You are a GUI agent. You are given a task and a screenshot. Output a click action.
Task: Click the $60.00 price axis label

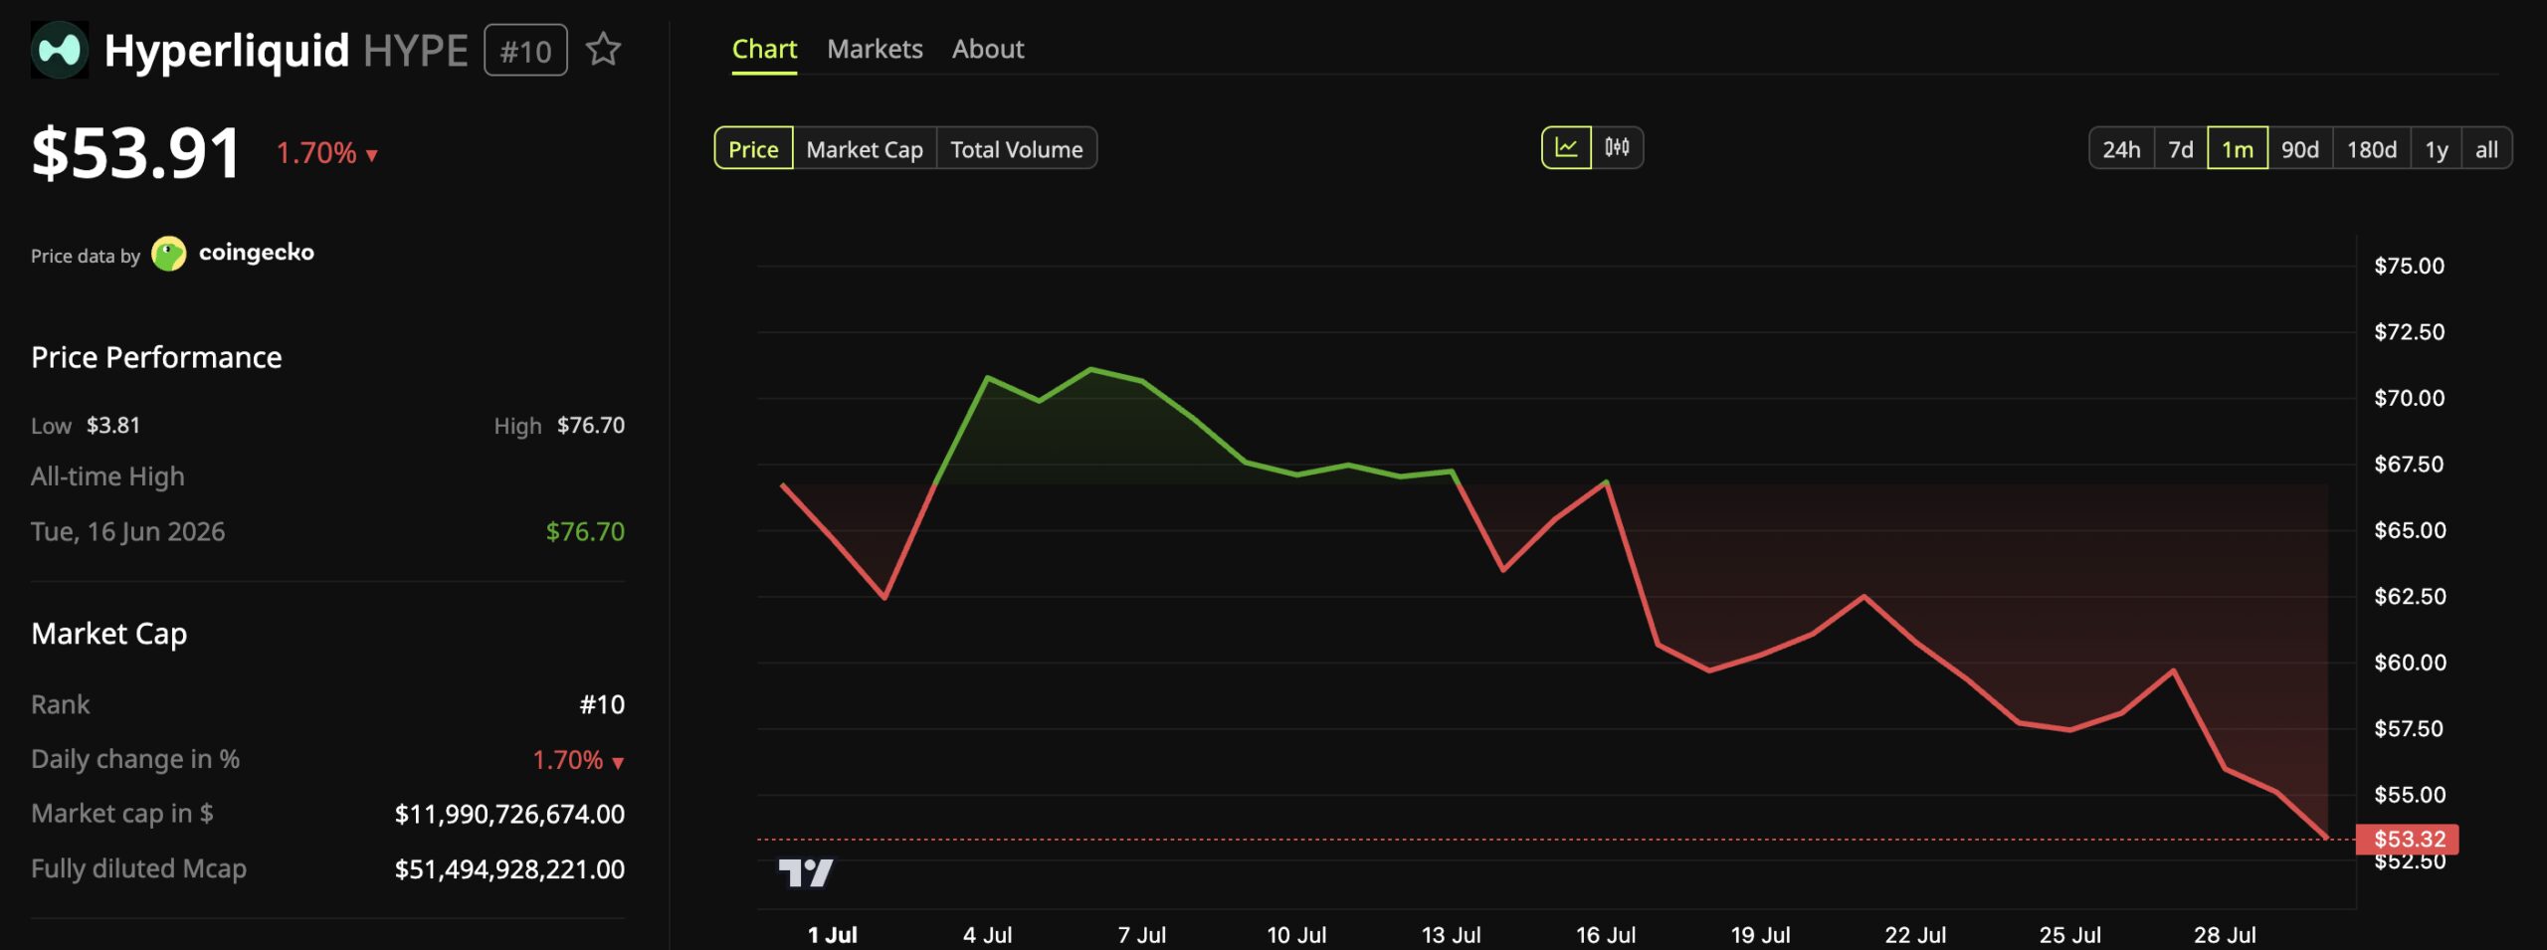[2410, 663]
